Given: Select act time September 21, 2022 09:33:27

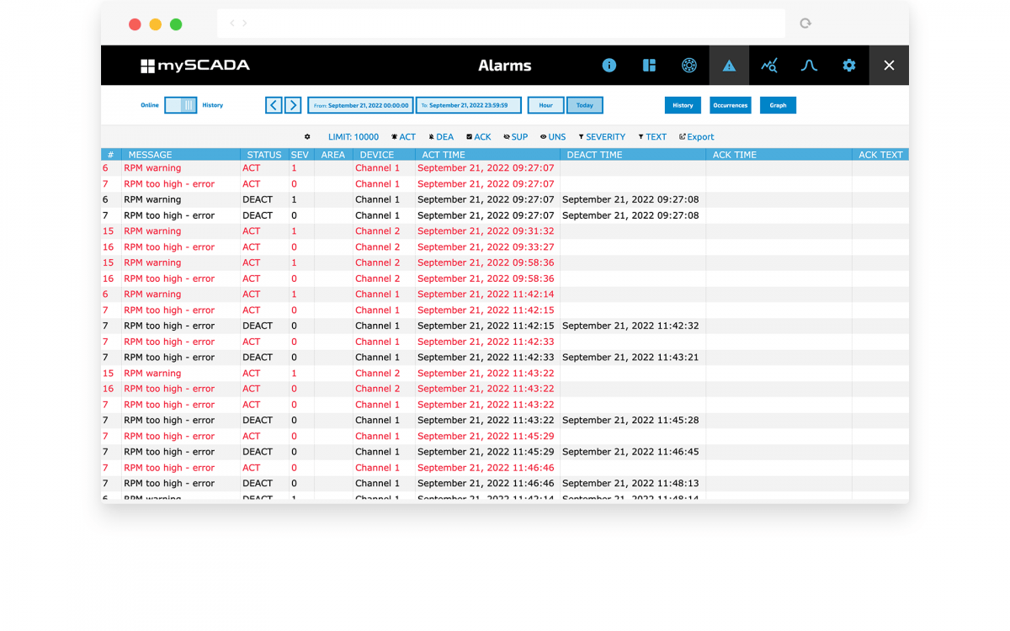Looking at the screenshot, I should pos(486,247).
